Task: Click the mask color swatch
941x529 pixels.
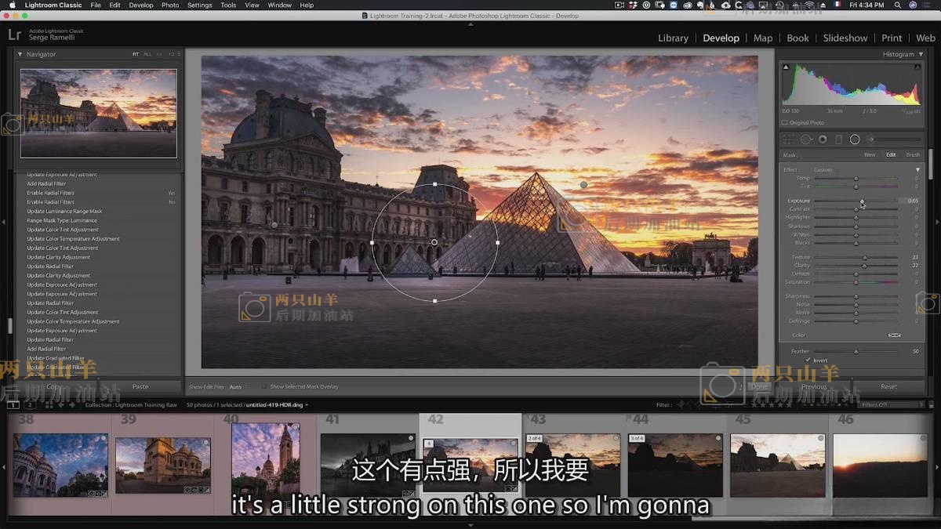Action: tap(894, 335)
